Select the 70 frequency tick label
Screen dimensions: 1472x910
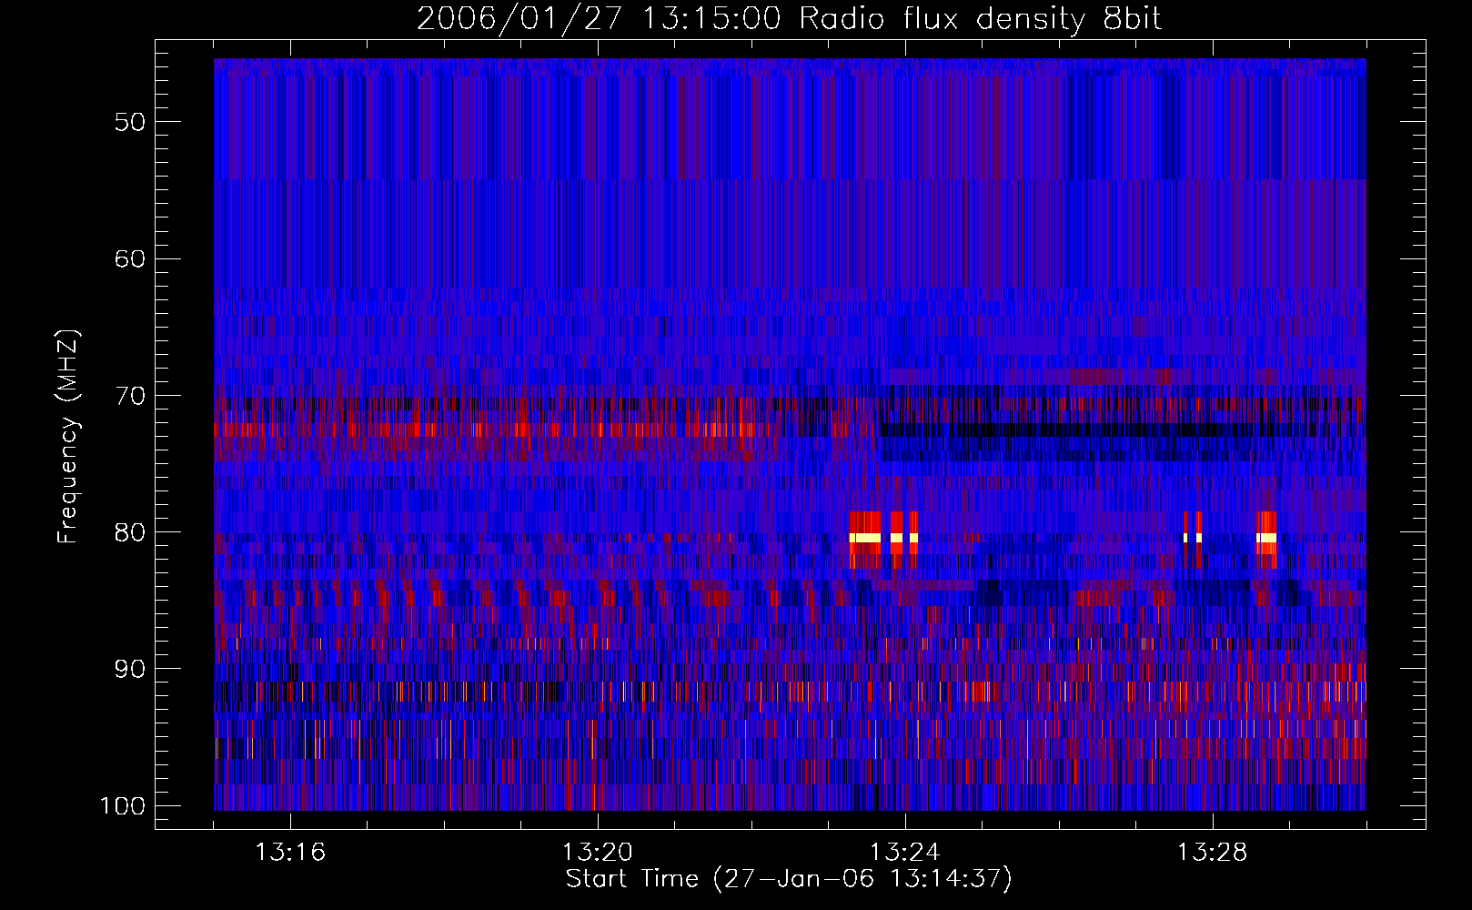[130, 396]
